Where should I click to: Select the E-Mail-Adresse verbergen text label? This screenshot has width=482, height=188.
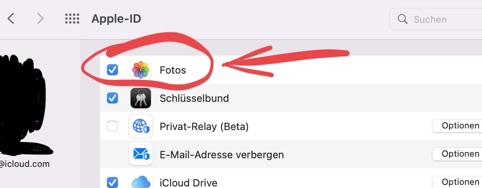pyautogui.click(x=222, y=155)
